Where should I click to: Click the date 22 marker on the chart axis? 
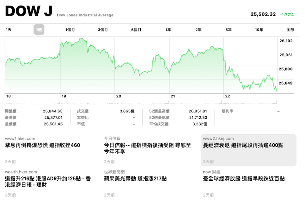point(227,96)
